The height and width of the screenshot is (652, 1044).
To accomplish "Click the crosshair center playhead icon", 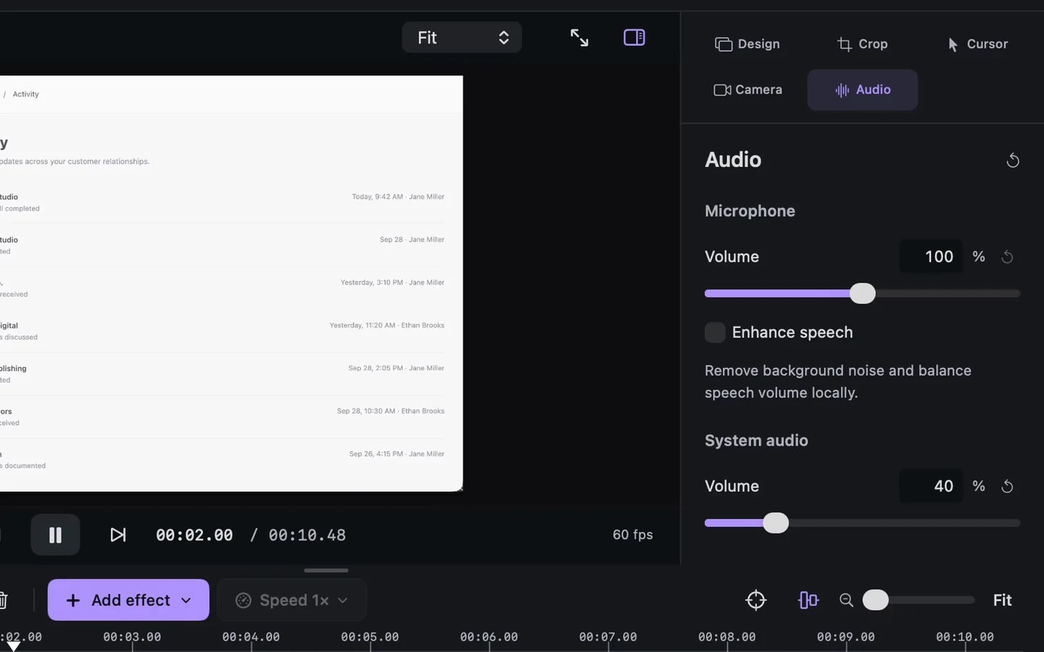I will [755, 600].
